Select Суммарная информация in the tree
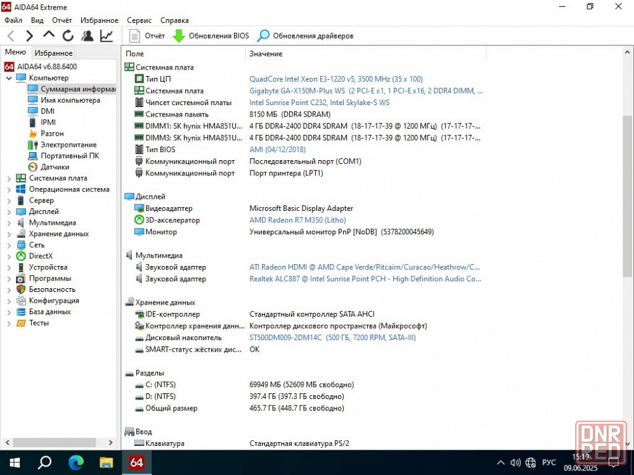Image resolution: width=634 pixels, height=475 pixels. pos(72,89)
